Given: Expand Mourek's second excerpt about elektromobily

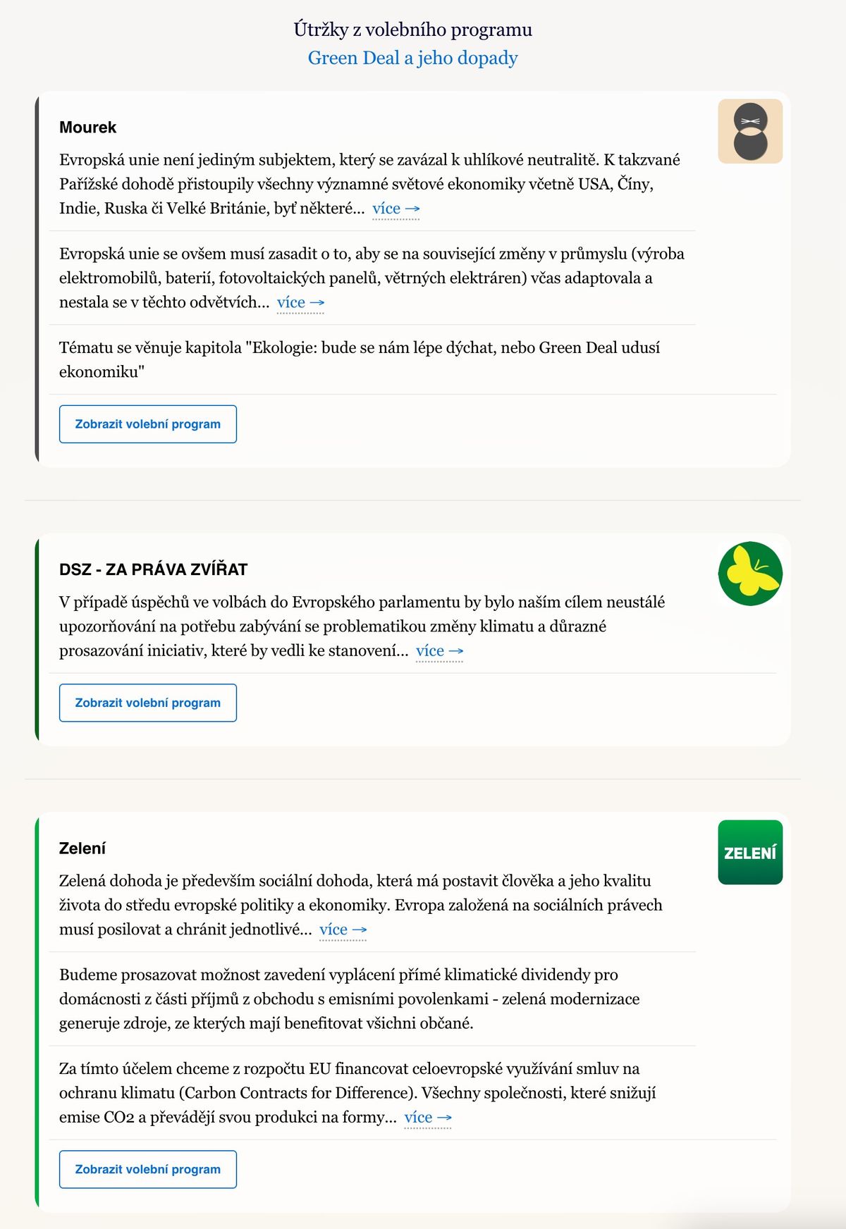Looking at the screenshot, I should [x=301, y=302].
